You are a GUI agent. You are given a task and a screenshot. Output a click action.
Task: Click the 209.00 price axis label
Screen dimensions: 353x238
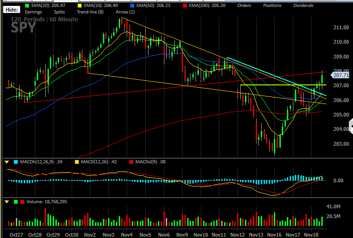341,57
